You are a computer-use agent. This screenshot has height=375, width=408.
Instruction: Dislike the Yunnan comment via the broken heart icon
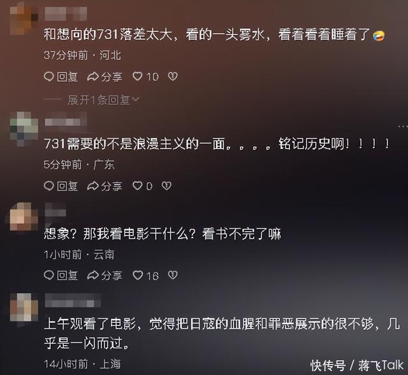(173, 275)
